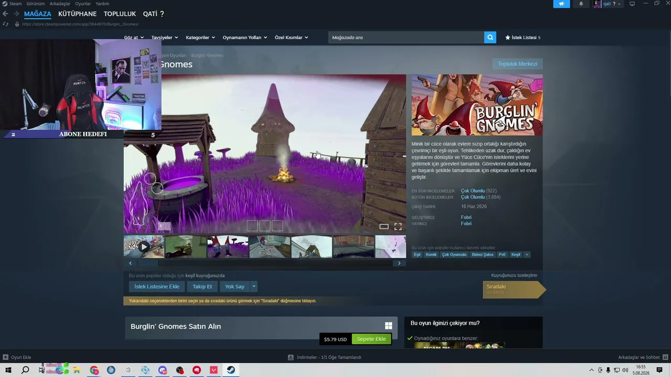Click the thumbnail strip horizontal scrollbar
The height and width of the screenshot is (377, 671).
pyautogui.click(x=265, y=263)
